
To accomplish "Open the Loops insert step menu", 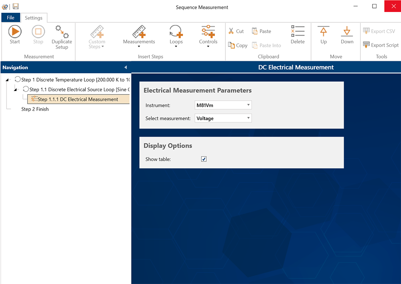I will point(176,35).
